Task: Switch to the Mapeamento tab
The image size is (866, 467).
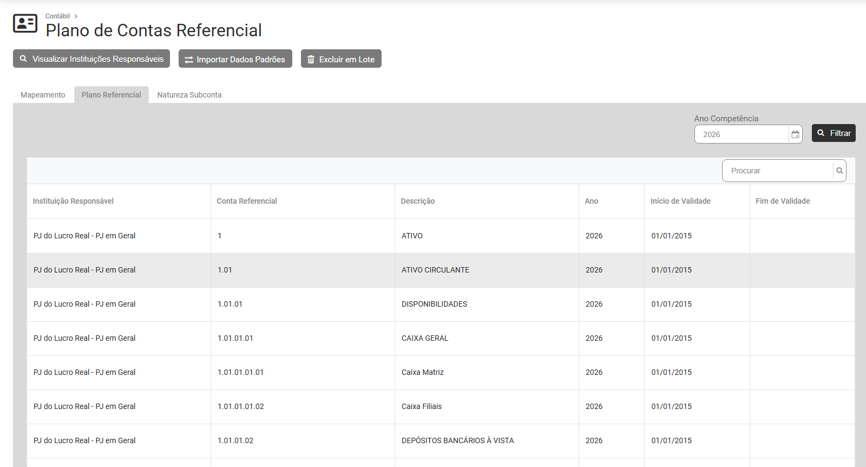Action: point(43,95)
